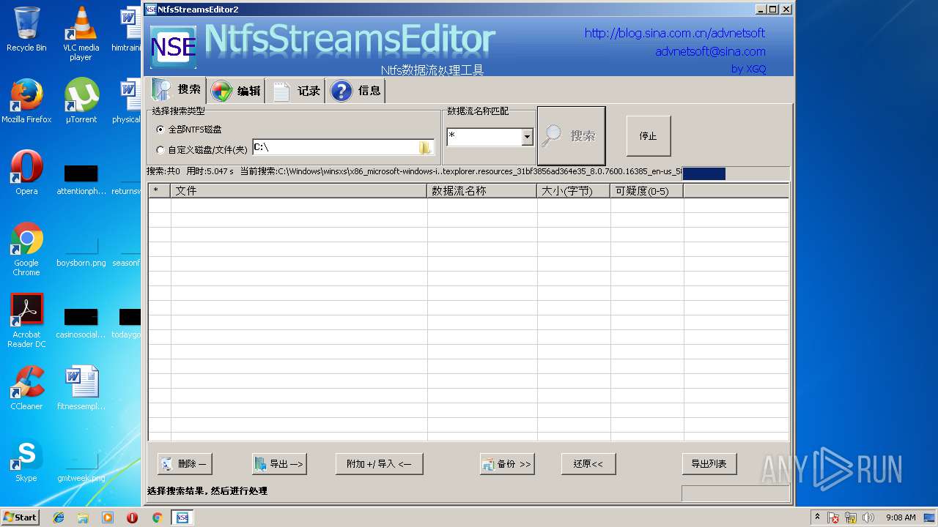Open Opera desktop icon
The image size is (938, 527).
pos(26,173)
